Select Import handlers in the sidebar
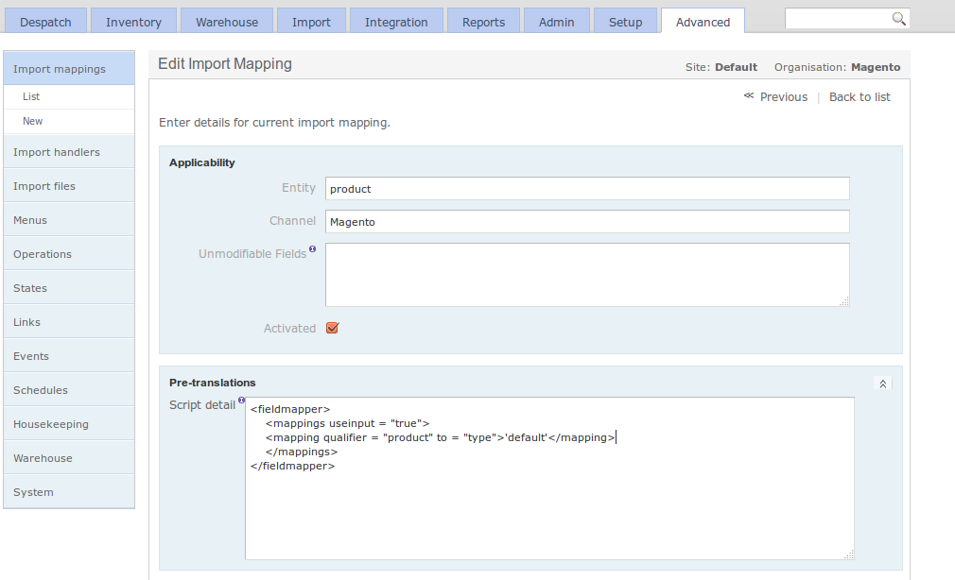This screenshot has width=955, height=580. 58,151
